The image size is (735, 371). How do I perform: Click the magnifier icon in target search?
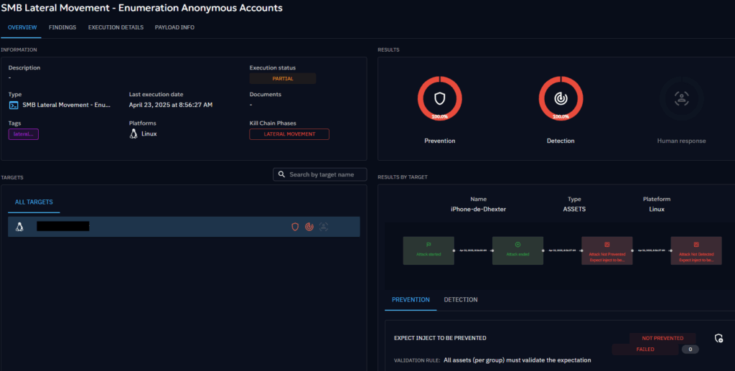click(282, 174)
